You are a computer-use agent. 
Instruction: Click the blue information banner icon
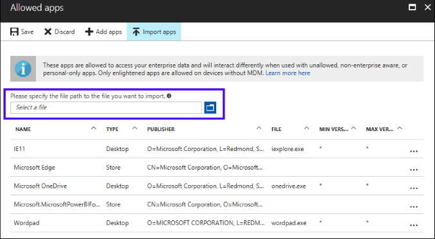[x=23, y=69]
